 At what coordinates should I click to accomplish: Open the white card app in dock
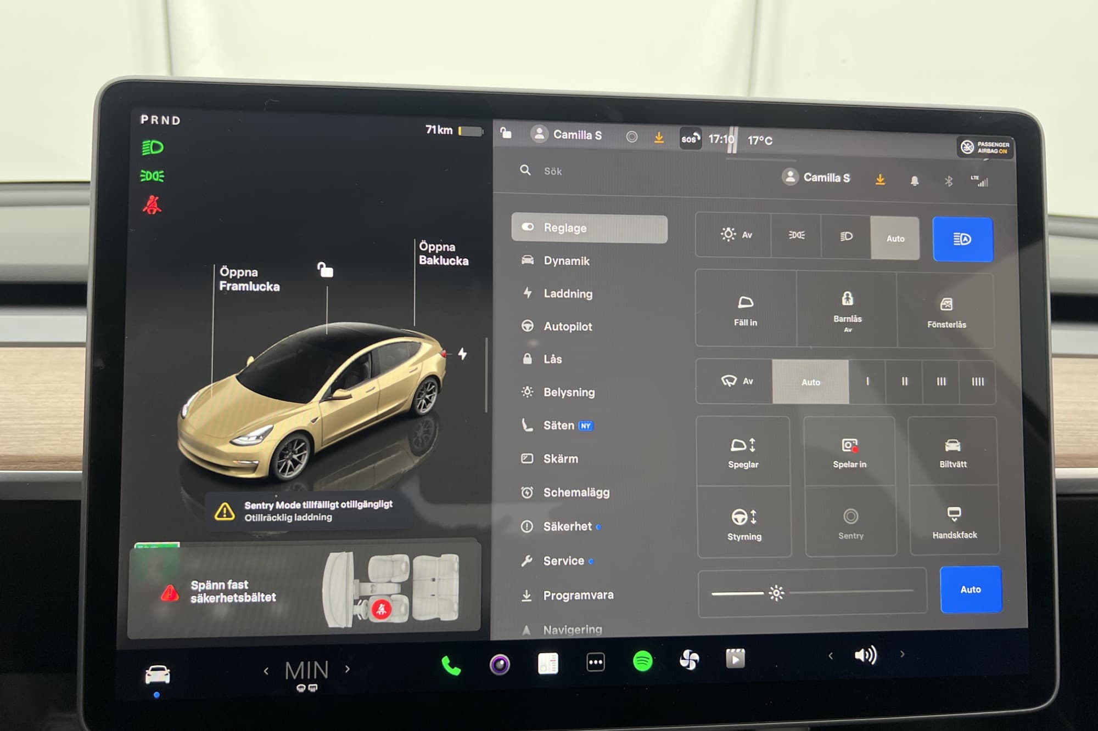coord(548,664)
